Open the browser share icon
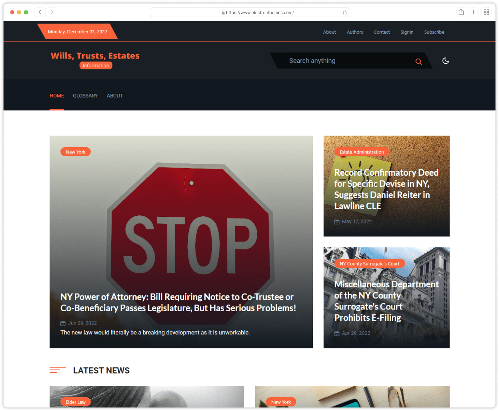499x411 pixels. [x=461, y=12]
